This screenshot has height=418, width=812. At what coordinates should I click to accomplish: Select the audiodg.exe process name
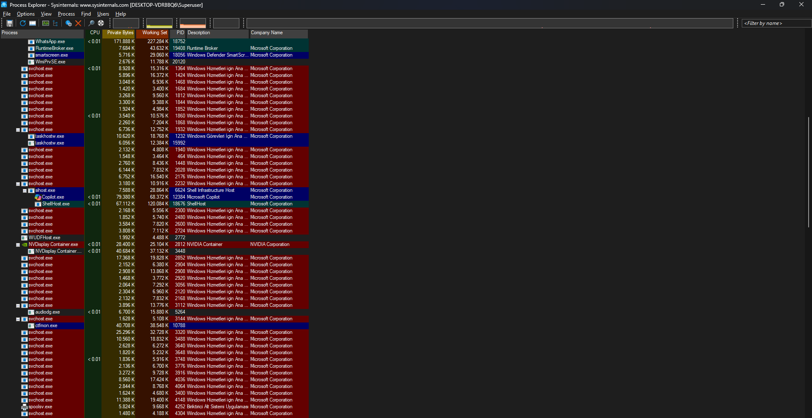(47, 312)
